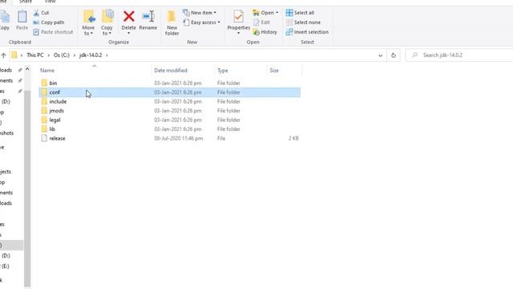
Task: Sort by the Size column header
Action: point(274,71)
